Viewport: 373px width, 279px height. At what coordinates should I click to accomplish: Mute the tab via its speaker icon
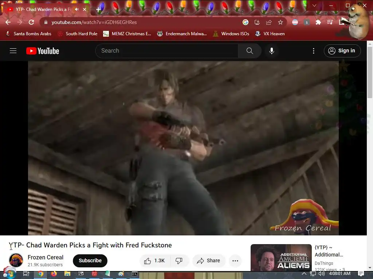[x=76, y=9]
